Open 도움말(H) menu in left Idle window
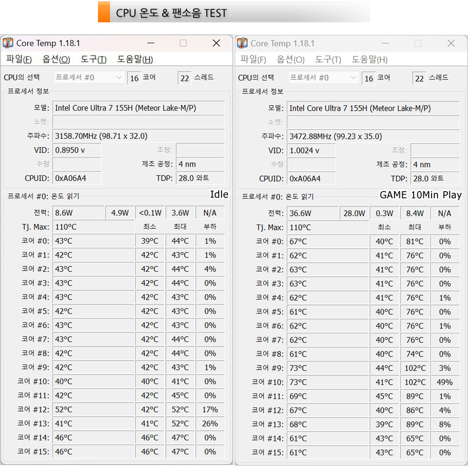 coord(135,59)
